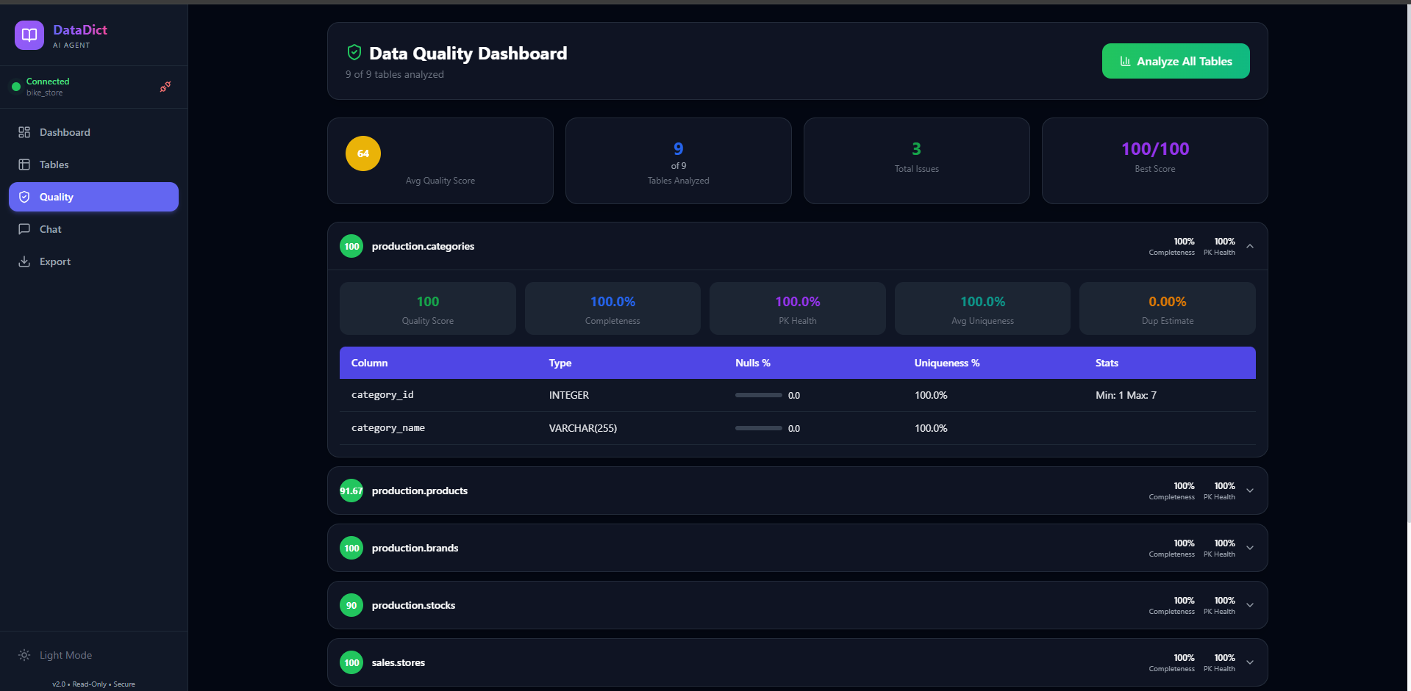This screenshot has width=1411, height=691.
Task: Open the Quality menu item
Action: coord(93,197)
